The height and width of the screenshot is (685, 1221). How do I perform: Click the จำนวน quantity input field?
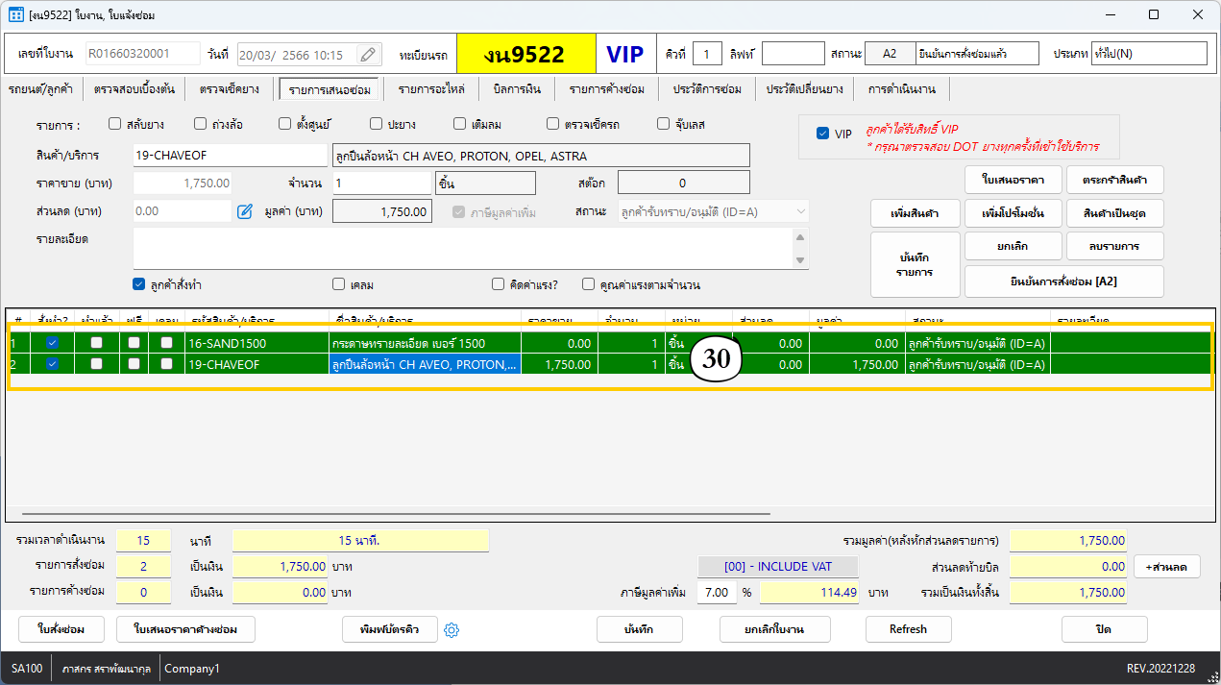[381, 183]
